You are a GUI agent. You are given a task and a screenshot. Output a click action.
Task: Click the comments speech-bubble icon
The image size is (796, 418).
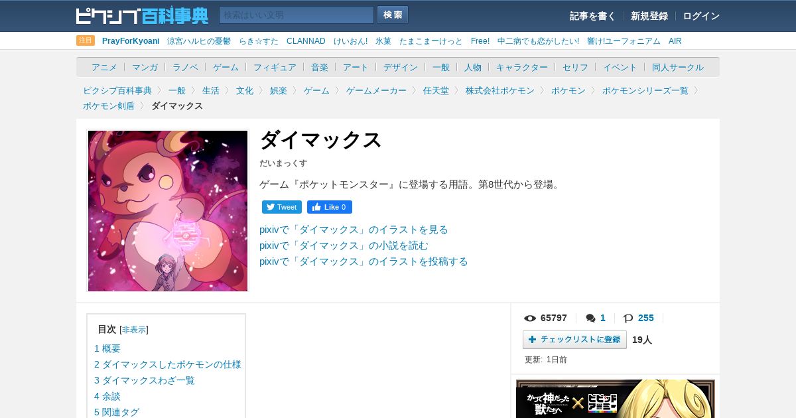click(590, 318)
